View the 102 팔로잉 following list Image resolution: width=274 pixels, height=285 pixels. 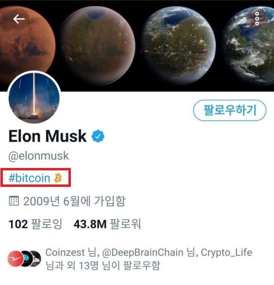pos(35,224)
